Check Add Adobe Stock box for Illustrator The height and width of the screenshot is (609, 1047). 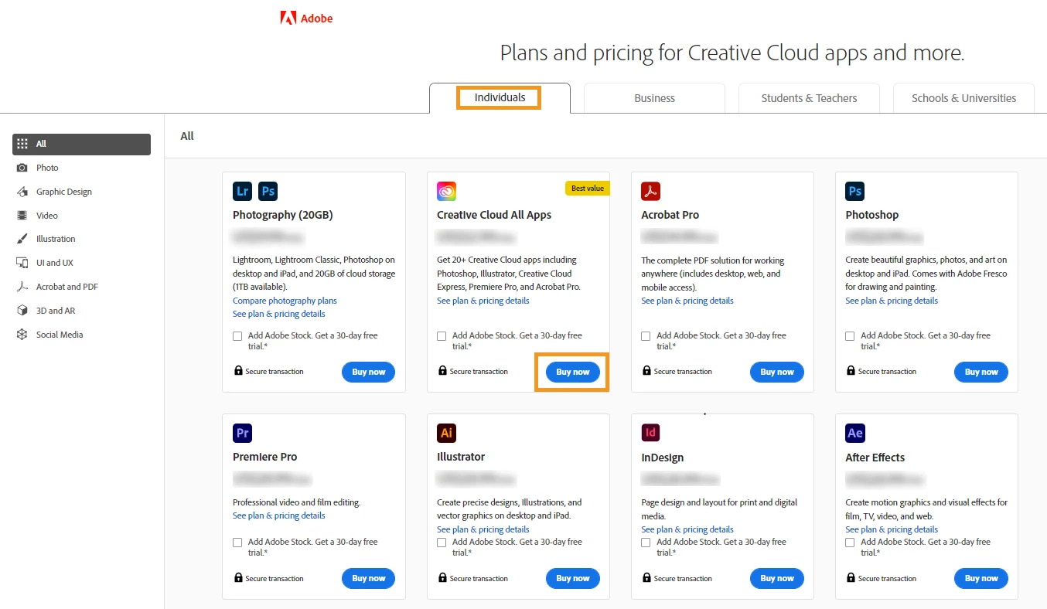442,543
